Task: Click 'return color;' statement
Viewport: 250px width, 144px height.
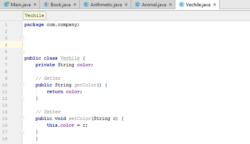Action: tap(64, 92)
